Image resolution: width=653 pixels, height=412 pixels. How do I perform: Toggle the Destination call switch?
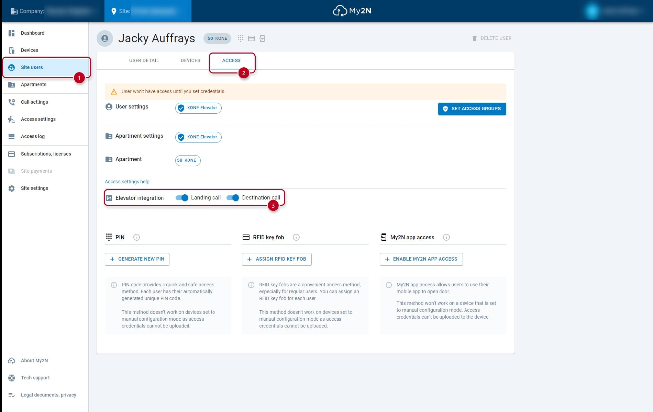click(233, 198)
